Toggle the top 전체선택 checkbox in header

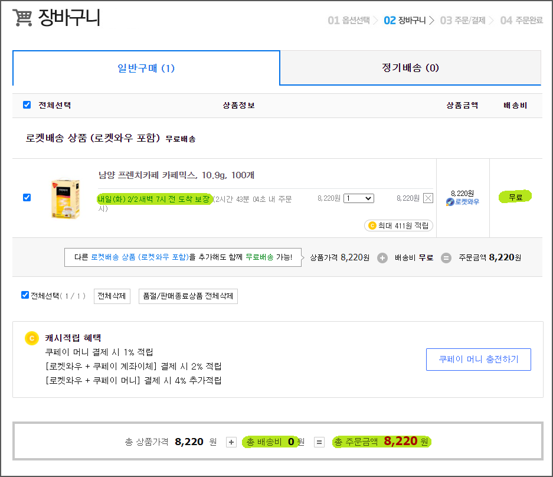[x=27, y=104]
